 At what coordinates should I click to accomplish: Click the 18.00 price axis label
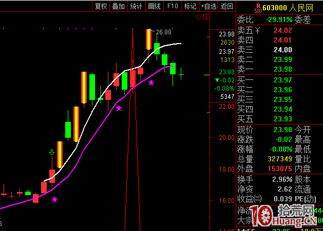pos(226,170)
